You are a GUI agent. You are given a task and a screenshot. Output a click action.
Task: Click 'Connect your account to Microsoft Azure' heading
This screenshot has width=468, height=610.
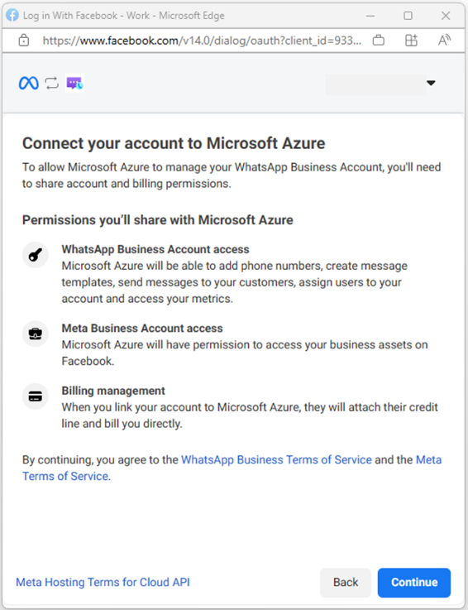click(x=174, y=143)
